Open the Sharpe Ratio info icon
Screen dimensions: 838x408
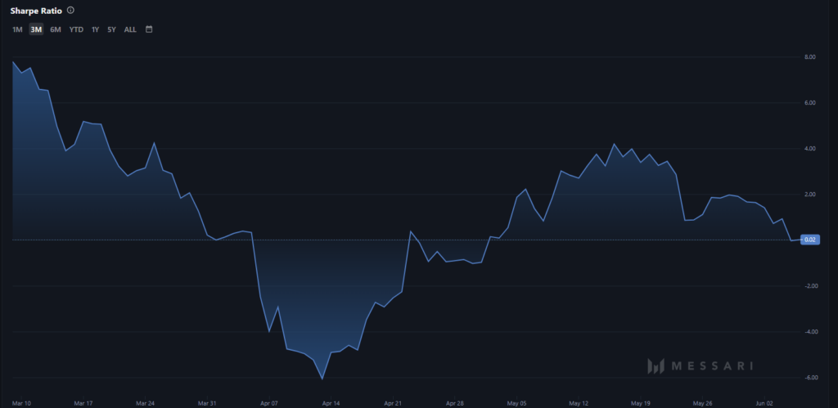tap(71, 10)
